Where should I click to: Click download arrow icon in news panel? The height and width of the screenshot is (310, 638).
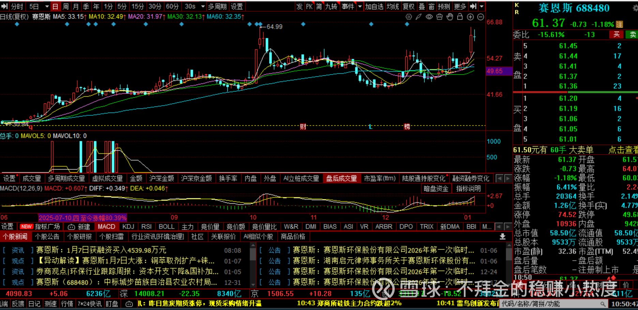coord(502,237)
